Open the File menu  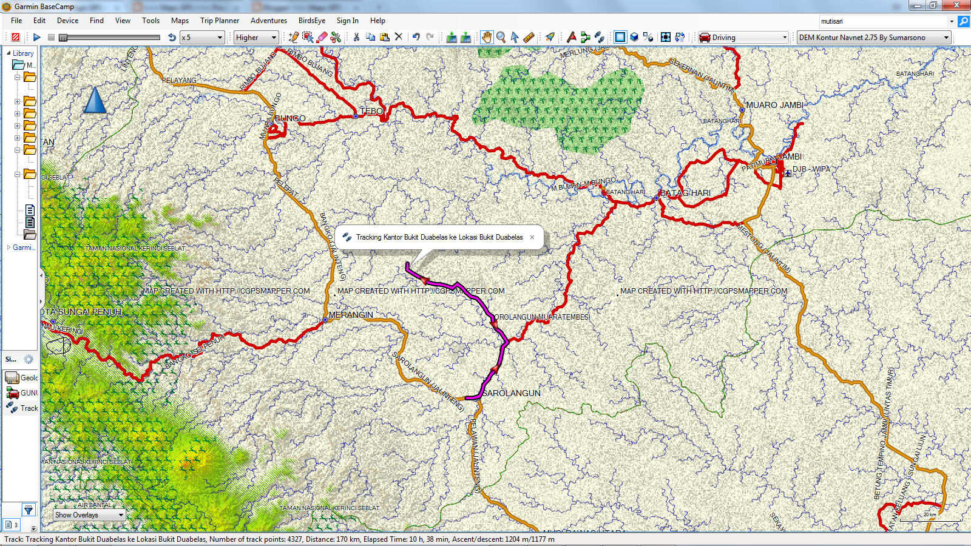[x=16, y=21]
